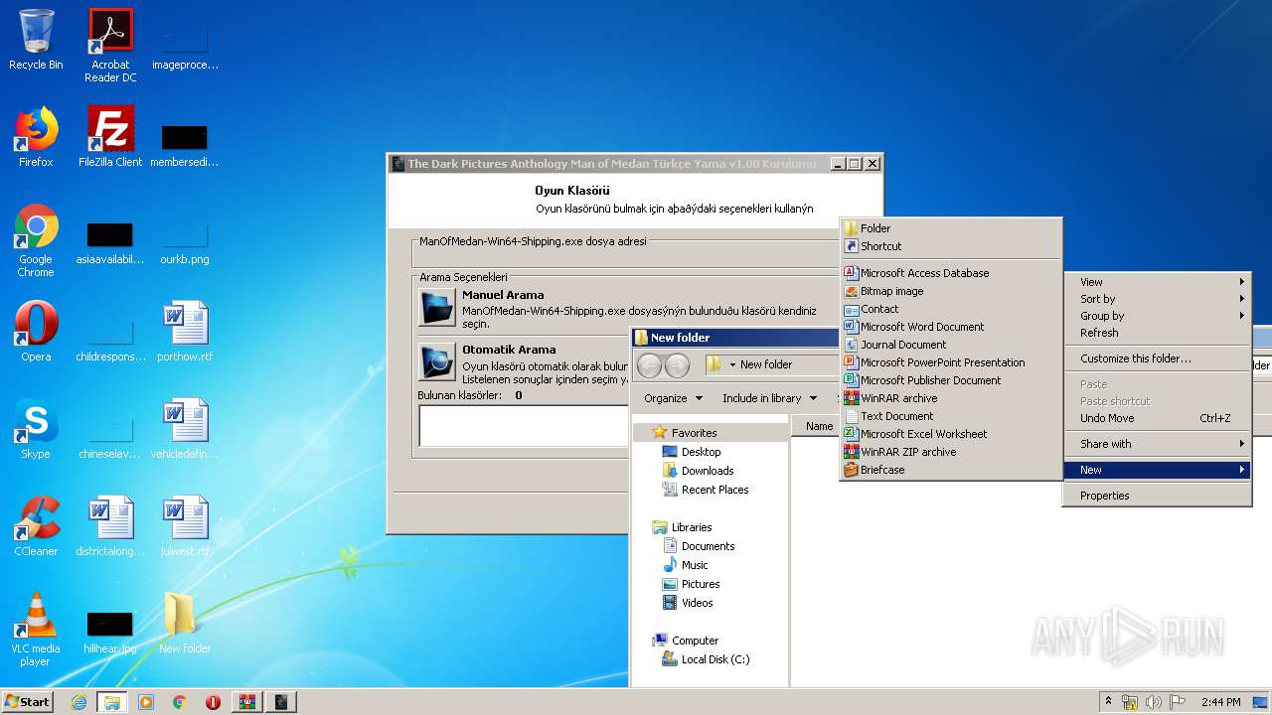Select Microsoft Publisher Document
The width and height of the screenshot is (1272, 715).
951,380
